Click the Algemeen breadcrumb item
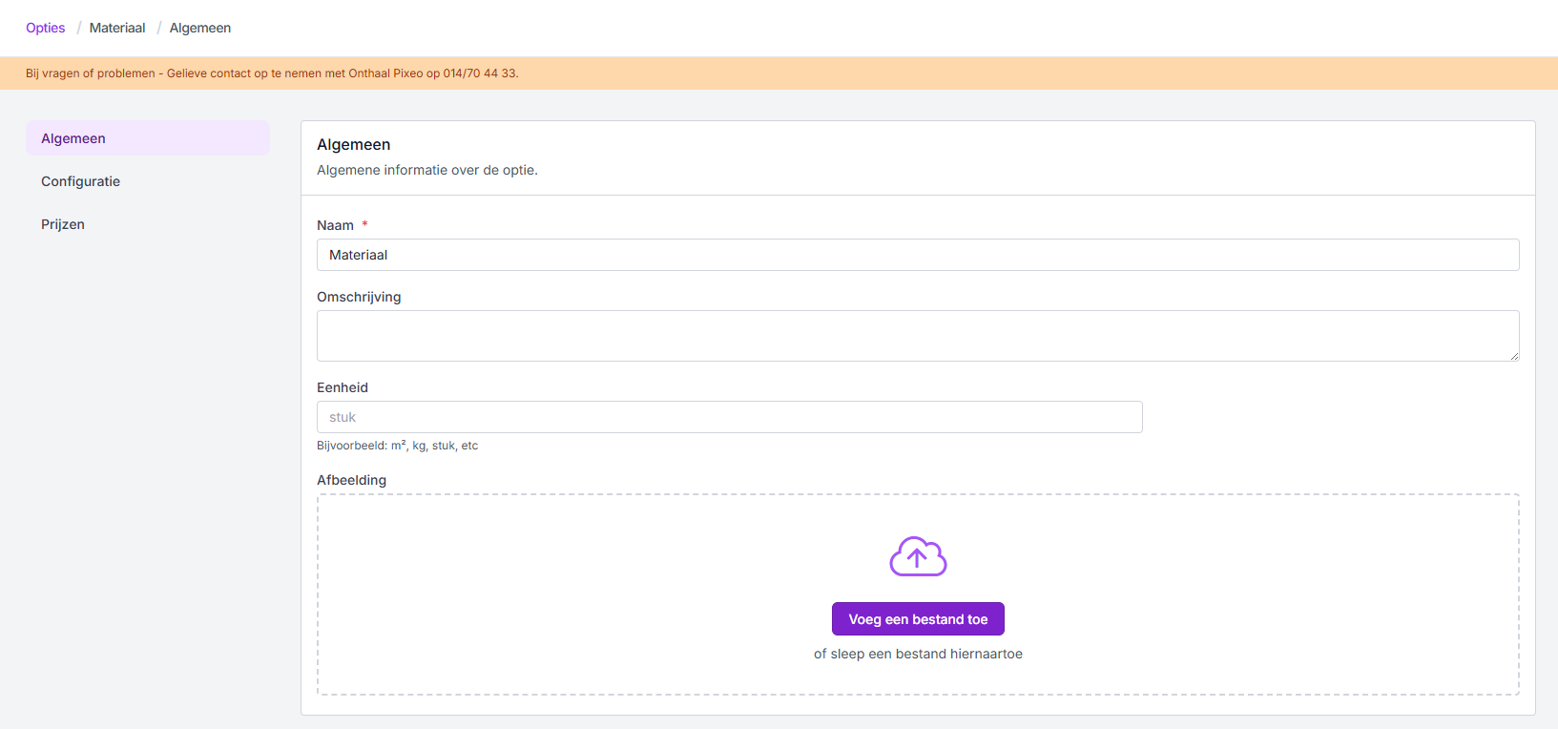Viewport: 1558px width, 729px height. [x=200, y=28]
